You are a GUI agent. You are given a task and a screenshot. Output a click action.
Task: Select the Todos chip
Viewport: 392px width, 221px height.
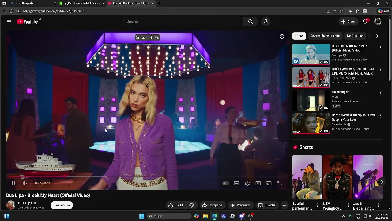299,36
